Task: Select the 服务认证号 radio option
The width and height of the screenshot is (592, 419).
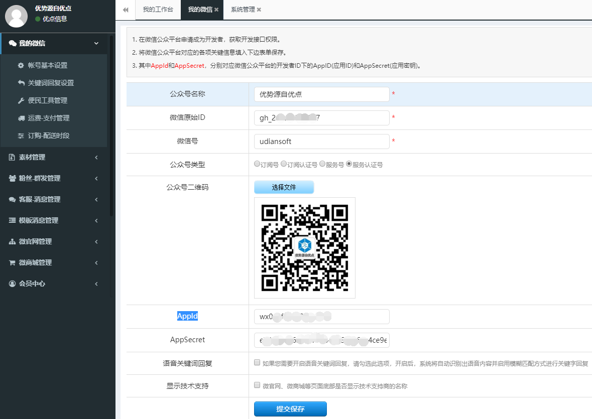Action: [x=349, y=164]
